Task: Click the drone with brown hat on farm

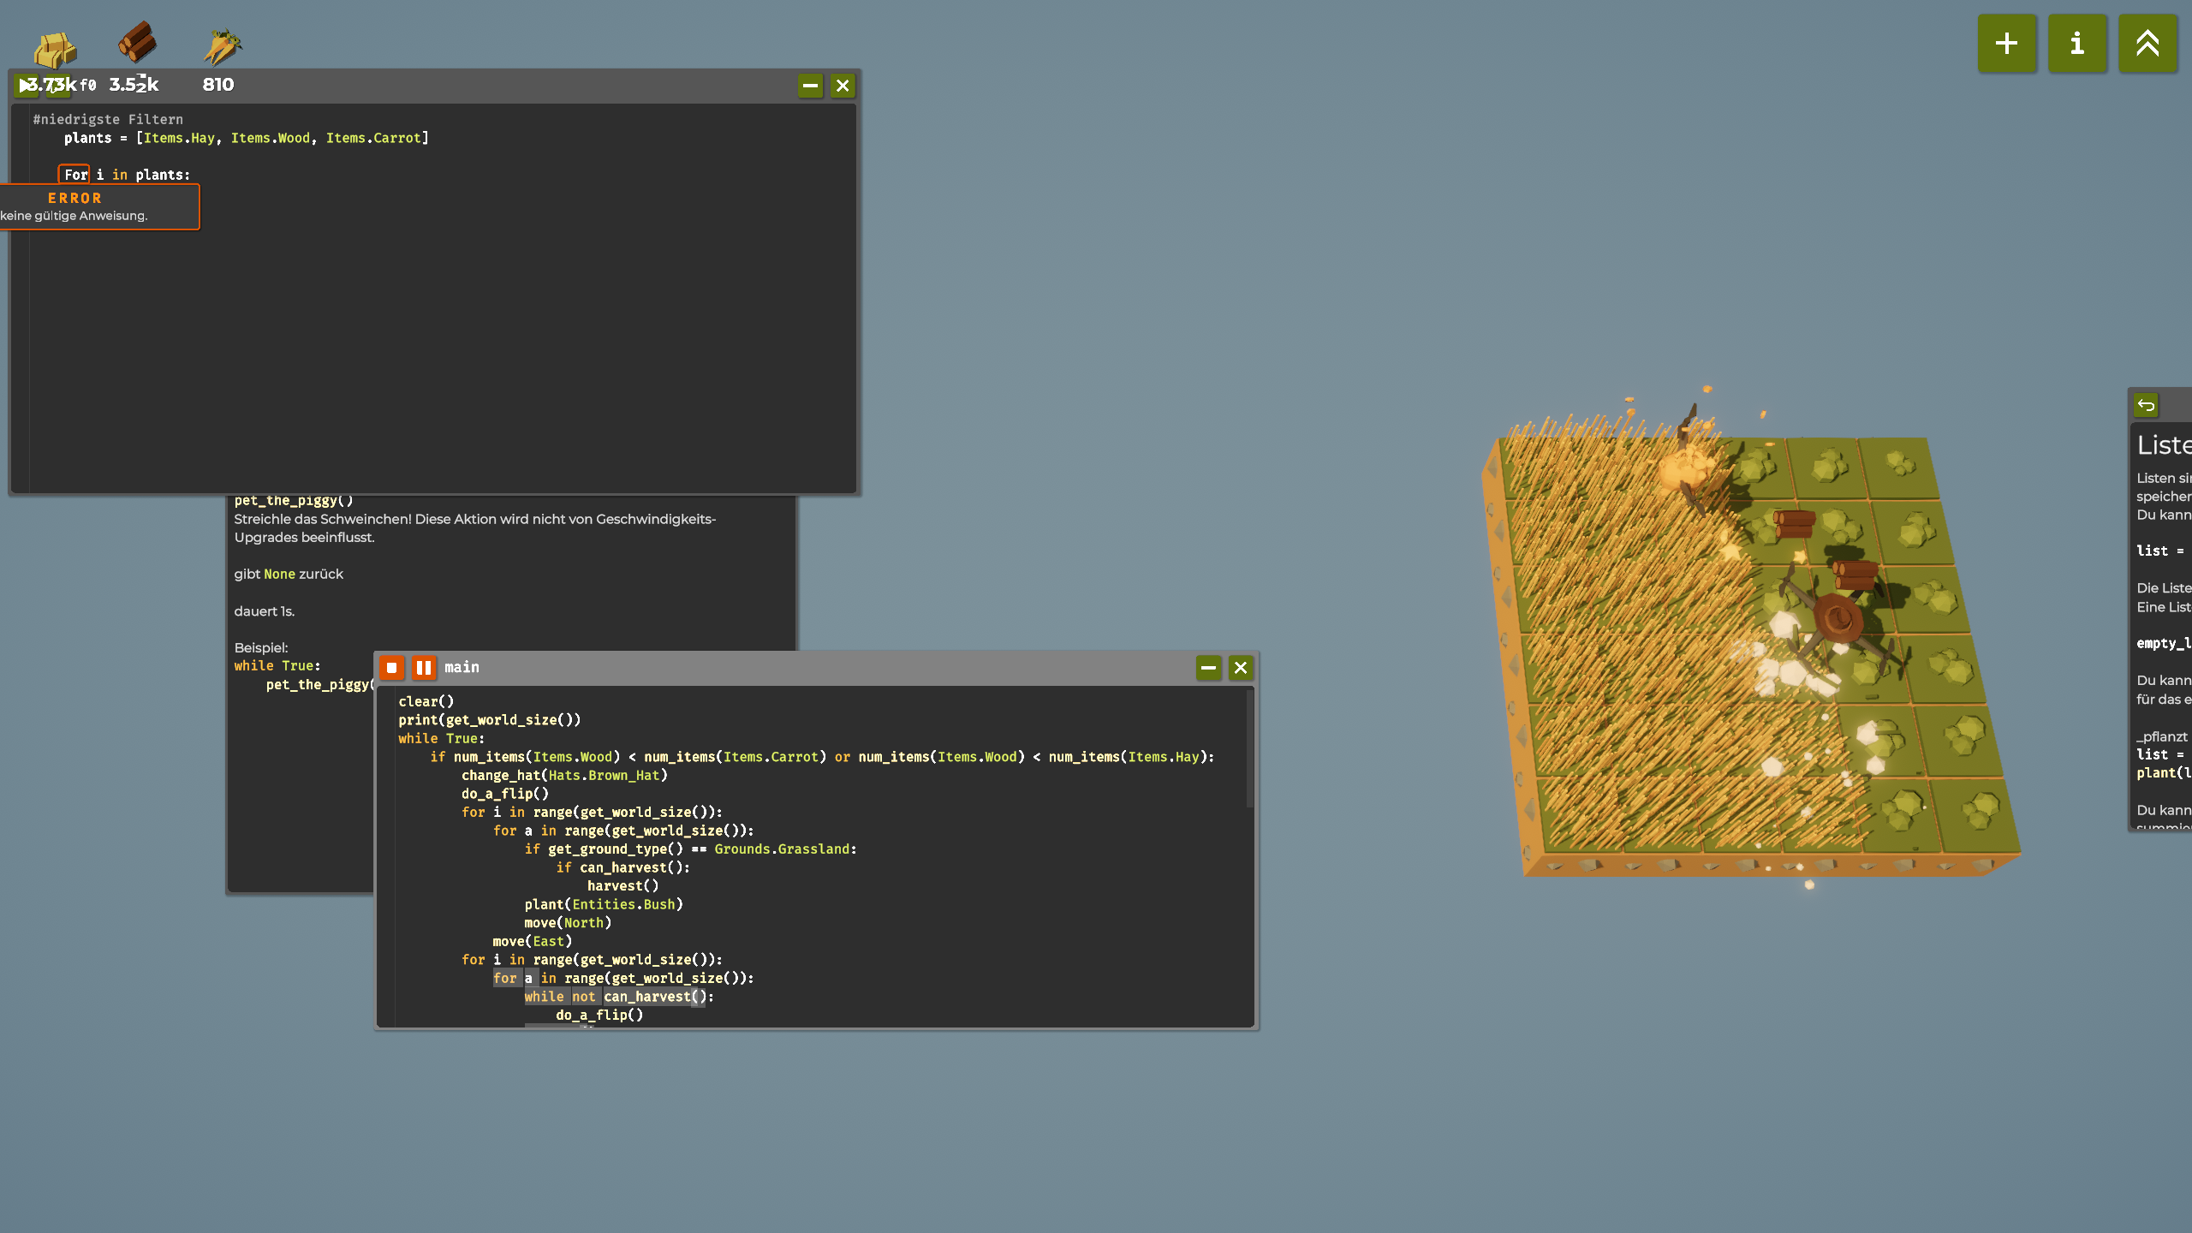Action: [1837, 618]
